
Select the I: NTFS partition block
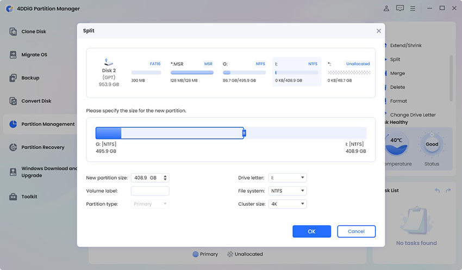click(x=296, y=72)
